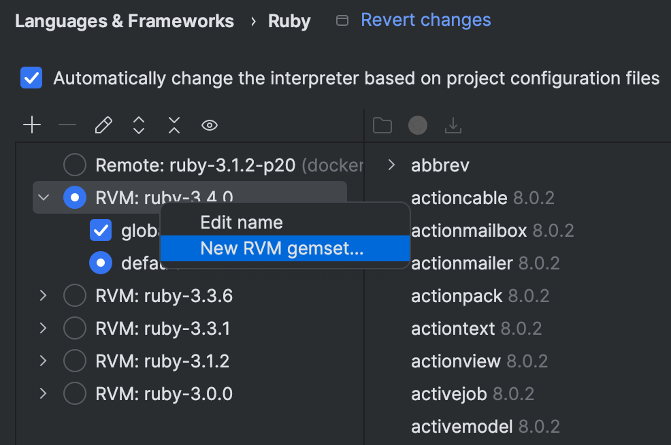671x445 pixels.
Task: Click the Remote: ruby-3.1.2-p20 label
Action: tap(195, 165)
